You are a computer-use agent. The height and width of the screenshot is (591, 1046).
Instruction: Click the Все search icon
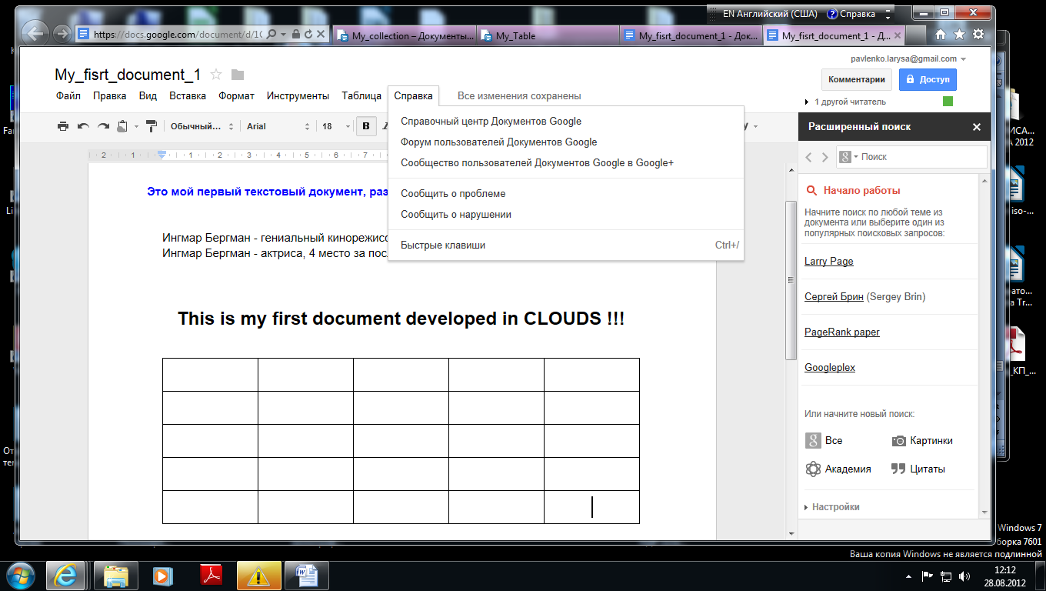813,441
